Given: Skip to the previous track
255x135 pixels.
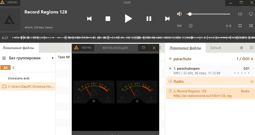Looking at the screenshot, I should point(89,19).
